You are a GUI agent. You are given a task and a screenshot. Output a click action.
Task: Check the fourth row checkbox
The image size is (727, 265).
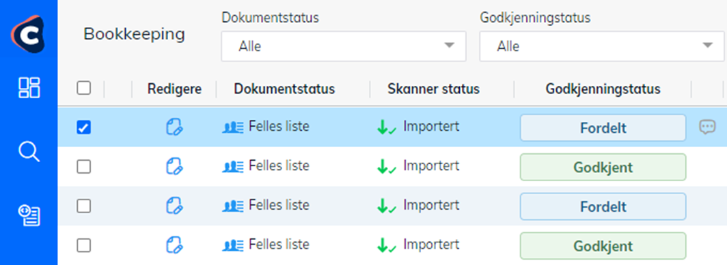pyautogui.click(x=83, y=245)
